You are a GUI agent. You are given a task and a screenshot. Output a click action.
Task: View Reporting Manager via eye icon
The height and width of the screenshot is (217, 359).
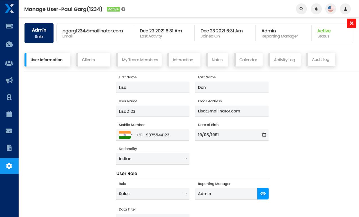pyautogui.click(x=263, y=194)
